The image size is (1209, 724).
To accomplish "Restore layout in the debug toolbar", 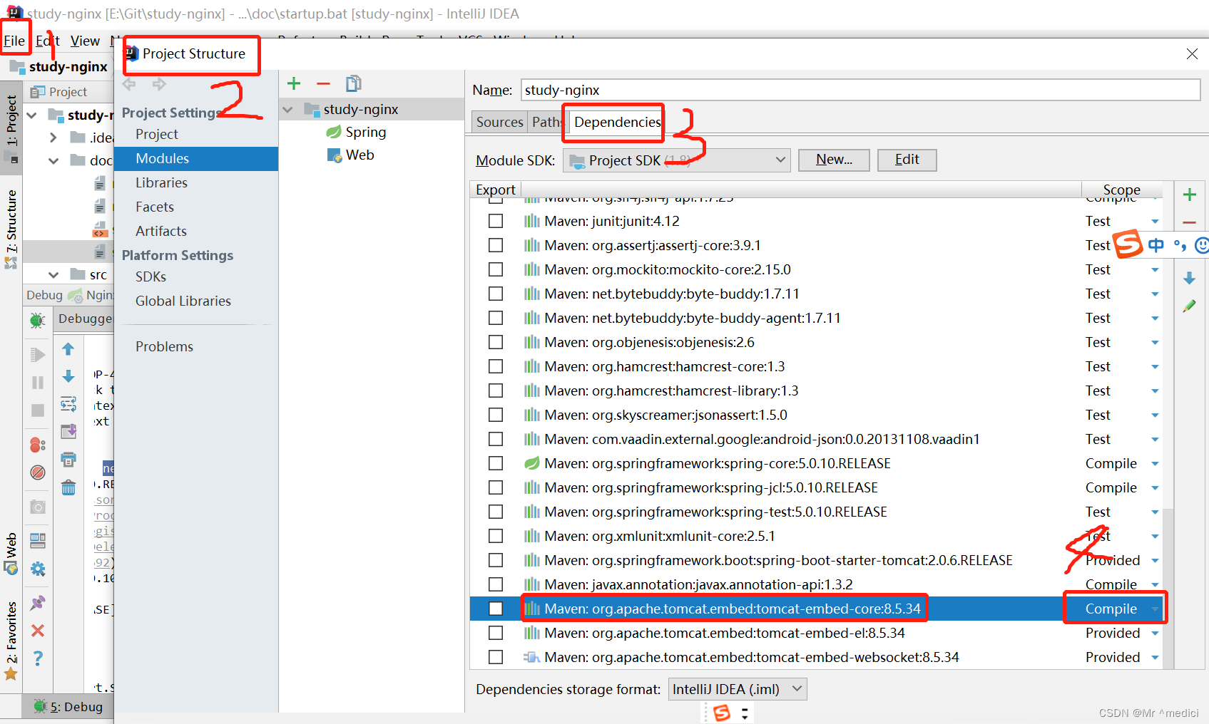I will [38, 541].
